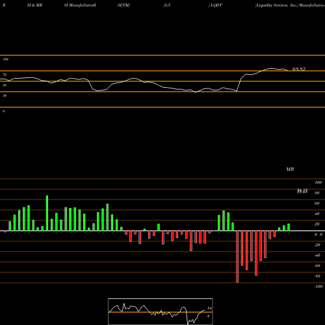325x325 pixels.
Task: Open the mini RSI overview thumbnail chart
Action: tap(161, 311)
